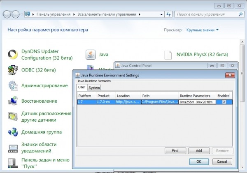Screen dimensions: 247x173
Task: Confirm with the OK button
Action: point(199,161)
